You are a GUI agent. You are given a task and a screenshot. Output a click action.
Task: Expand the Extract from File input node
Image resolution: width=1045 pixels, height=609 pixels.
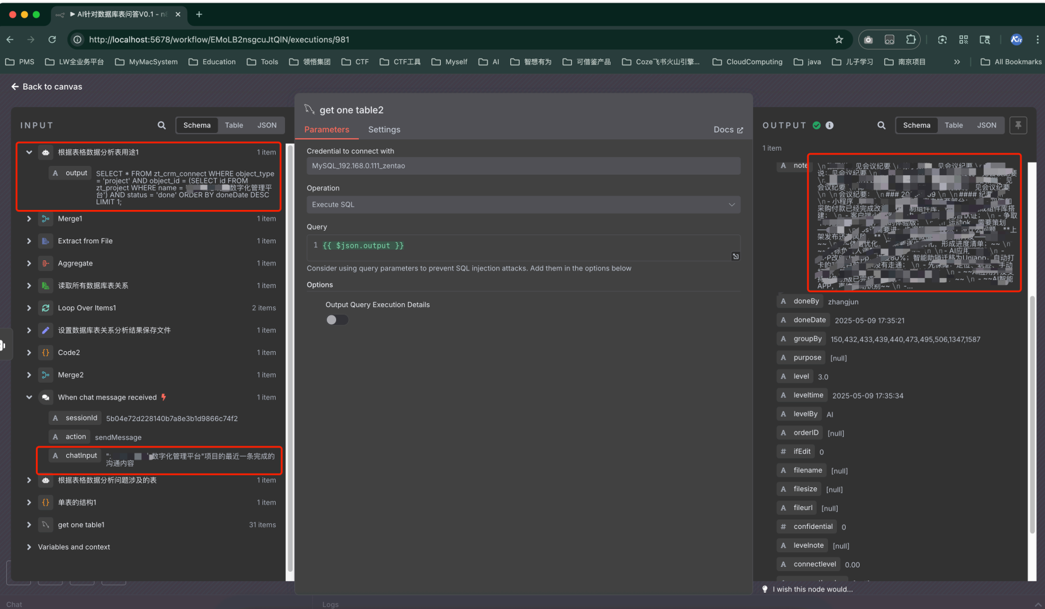(x=29, y=241)
